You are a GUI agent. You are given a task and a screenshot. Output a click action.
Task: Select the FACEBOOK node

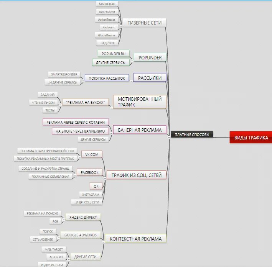click(x=89, y=172)
